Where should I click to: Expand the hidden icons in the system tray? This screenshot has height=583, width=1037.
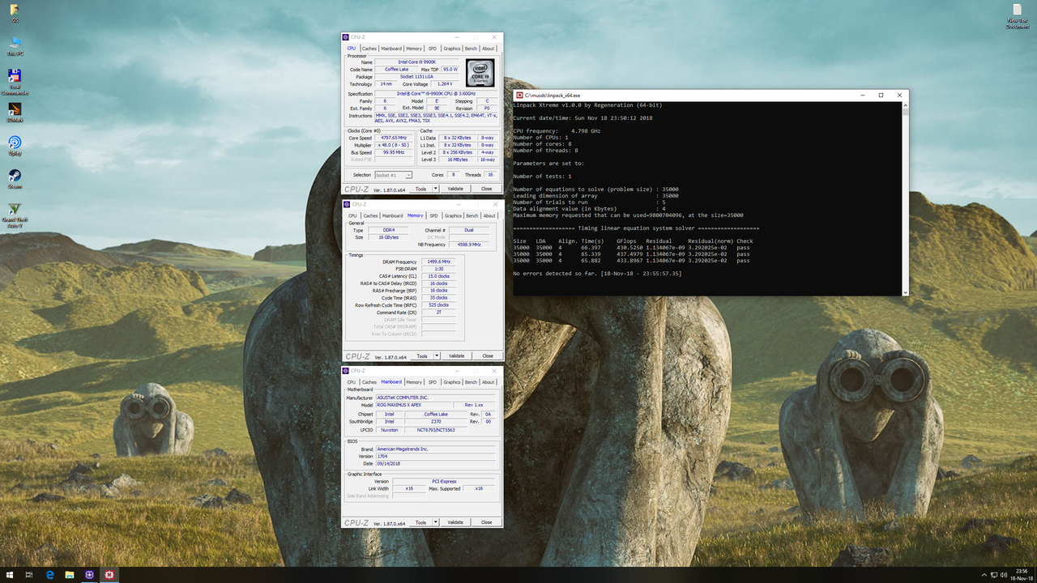[x=984, y=575]
